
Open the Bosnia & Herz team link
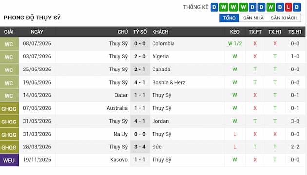point(169,83)
